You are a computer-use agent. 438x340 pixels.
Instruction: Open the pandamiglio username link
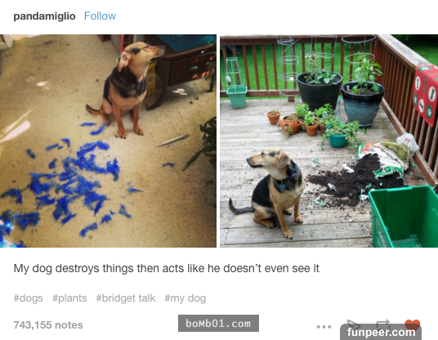[44, 16]
